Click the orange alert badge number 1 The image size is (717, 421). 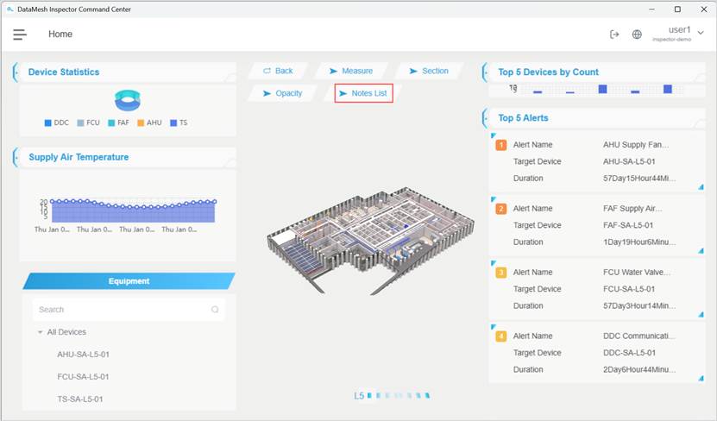(500, 145)
